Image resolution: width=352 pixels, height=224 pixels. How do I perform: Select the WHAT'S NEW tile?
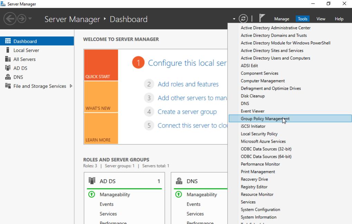coord(101,96)
